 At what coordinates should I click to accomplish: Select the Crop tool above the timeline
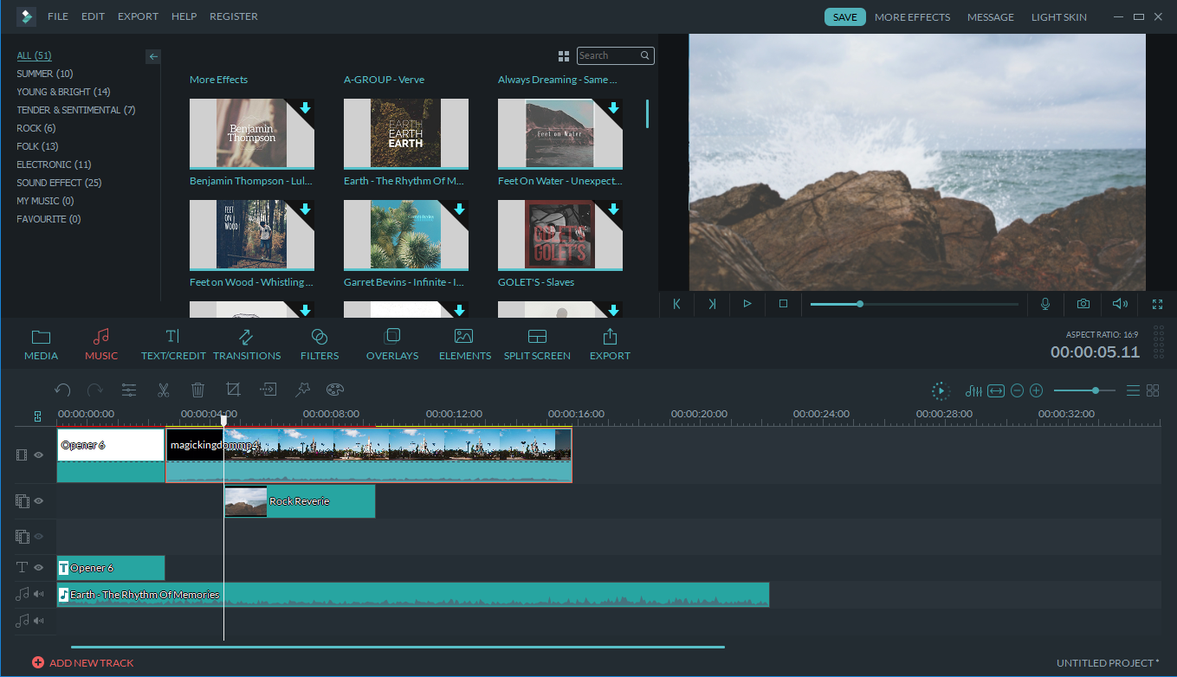click(x=232, y=390)
